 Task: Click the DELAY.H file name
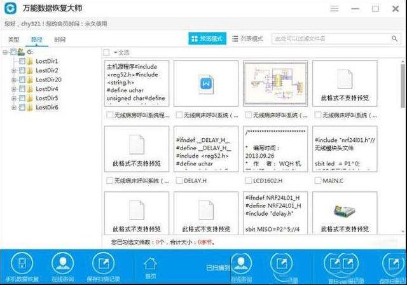pos(195,181)
